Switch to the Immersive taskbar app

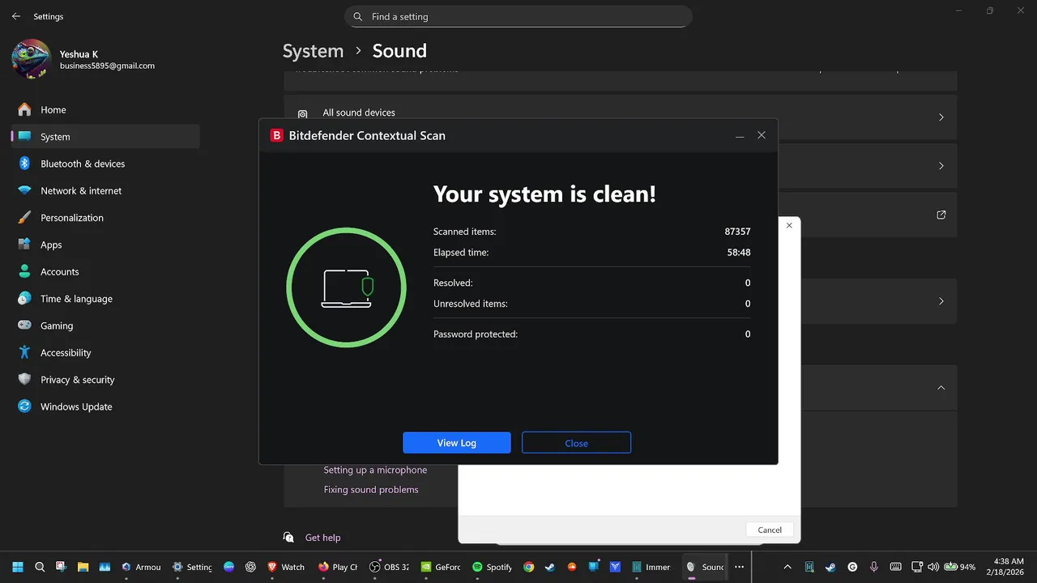point(652,567)
